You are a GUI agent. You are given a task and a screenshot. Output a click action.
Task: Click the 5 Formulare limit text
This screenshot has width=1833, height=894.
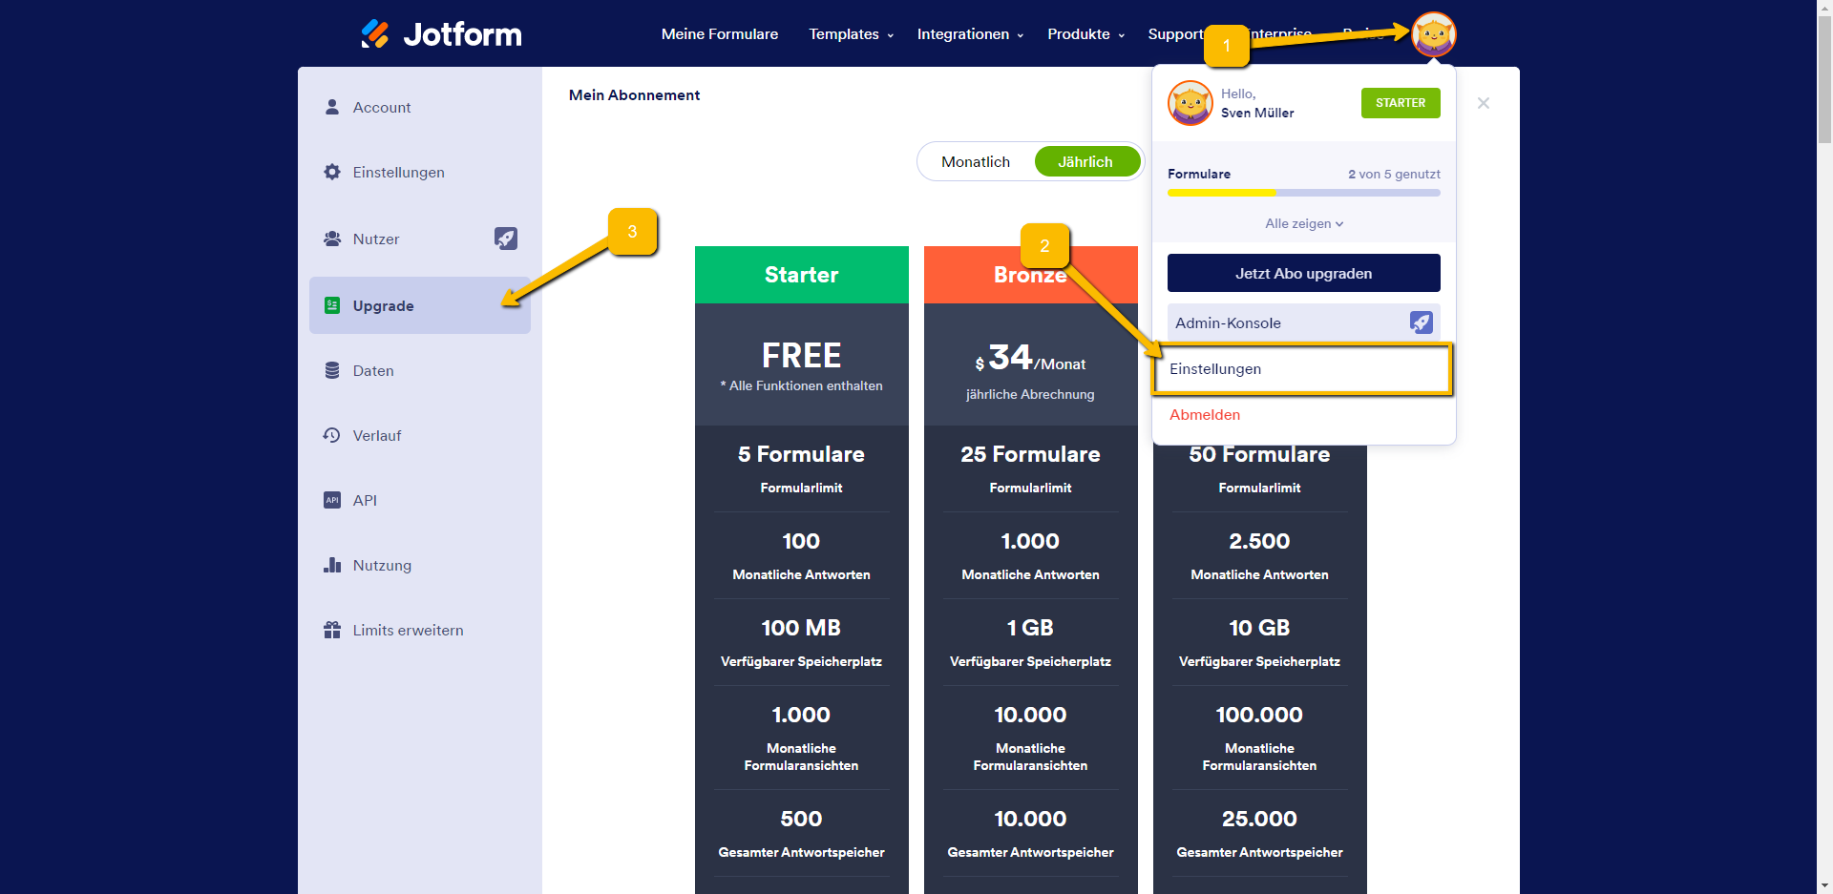801,454
